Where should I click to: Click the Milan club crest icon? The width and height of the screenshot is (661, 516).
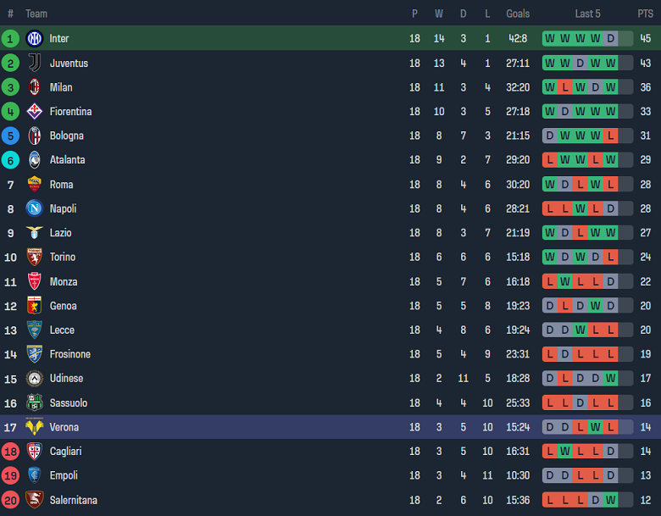pyautogui.click(x=34, y=87)
